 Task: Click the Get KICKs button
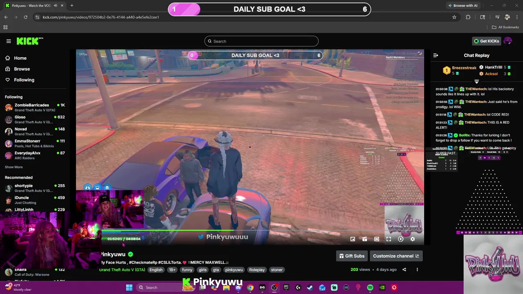[x=486, y=41]
